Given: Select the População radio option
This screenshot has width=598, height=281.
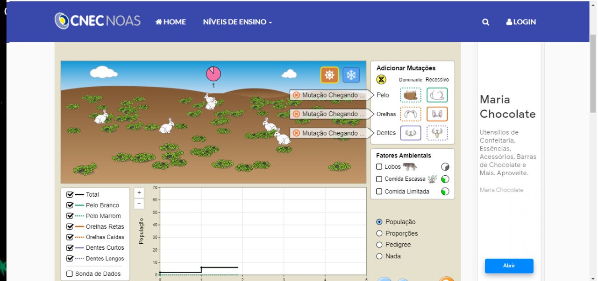Looking at the screenshot, I should (379, 222).
